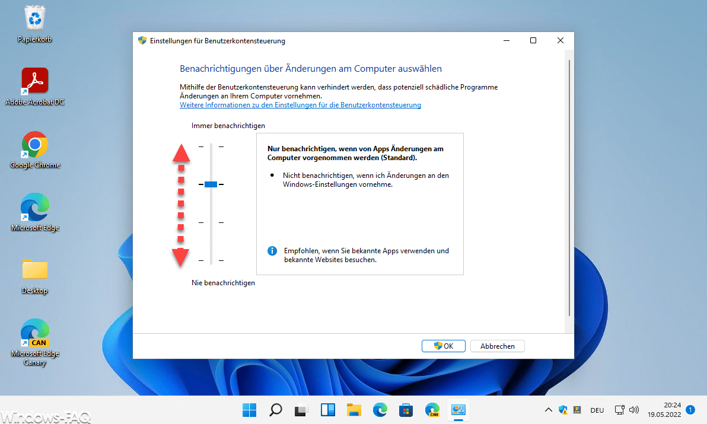
Task: Launch Edge Canary from the taskbar
Action: [432, 410]
